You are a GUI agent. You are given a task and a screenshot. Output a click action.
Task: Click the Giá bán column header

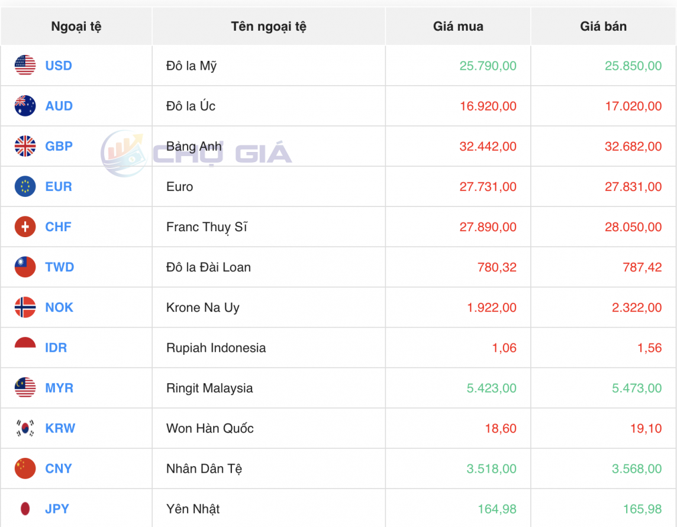tap(604, 26)
